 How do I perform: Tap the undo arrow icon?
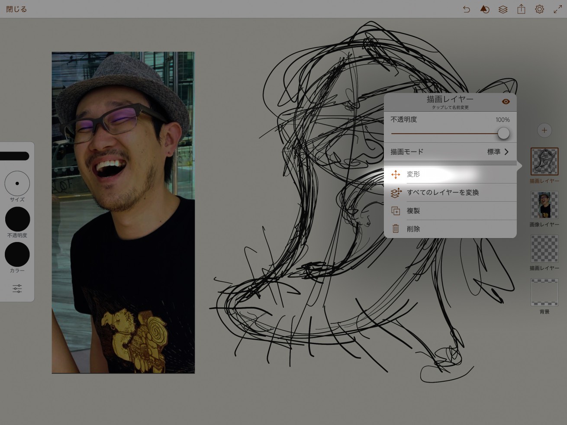click(466, 9)
